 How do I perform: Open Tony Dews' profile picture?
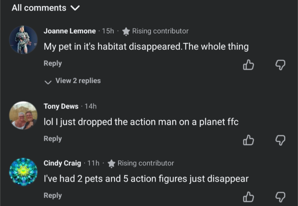tap(23, 116)
